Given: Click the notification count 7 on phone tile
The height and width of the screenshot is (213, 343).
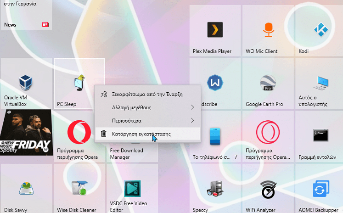Looking at the screenshot, I should 236,157.
